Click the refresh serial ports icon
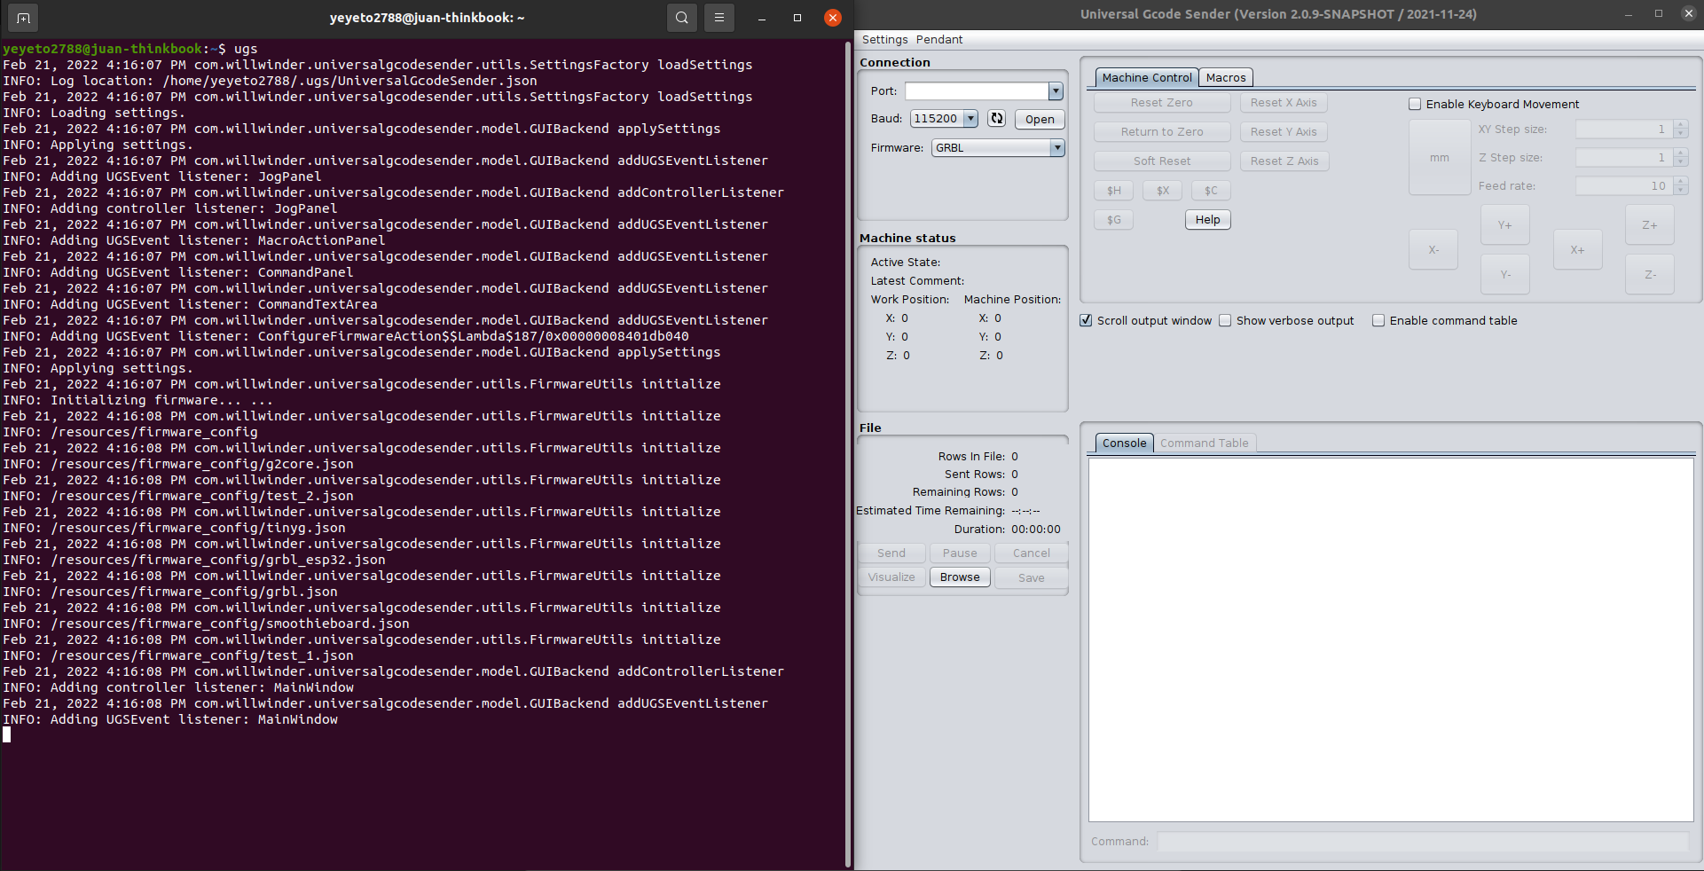This screenshot has height=871, width=1704. (x=997, y=119)
